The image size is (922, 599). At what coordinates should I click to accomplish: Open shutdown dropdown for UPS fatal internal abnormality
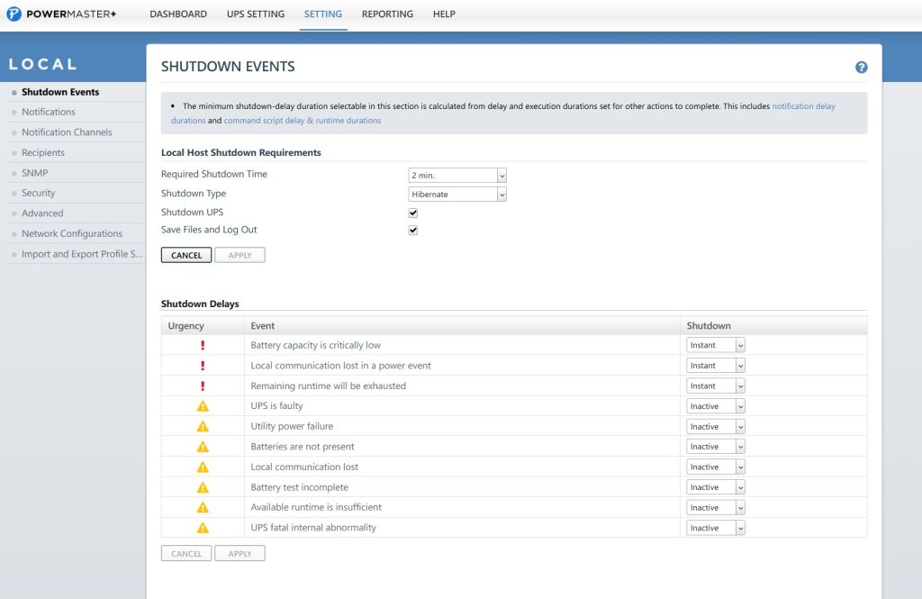pyautogui.click(x=716, y=528)
